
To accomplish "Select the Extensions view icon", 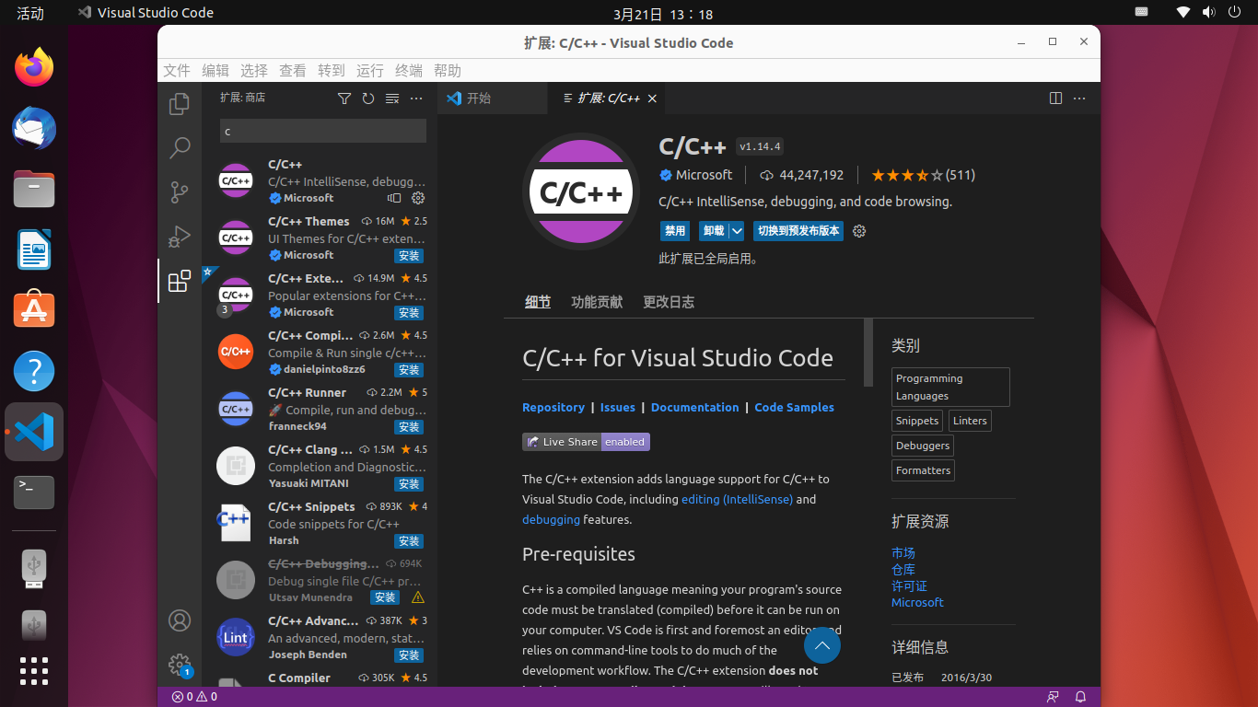I will pos(180,281).
